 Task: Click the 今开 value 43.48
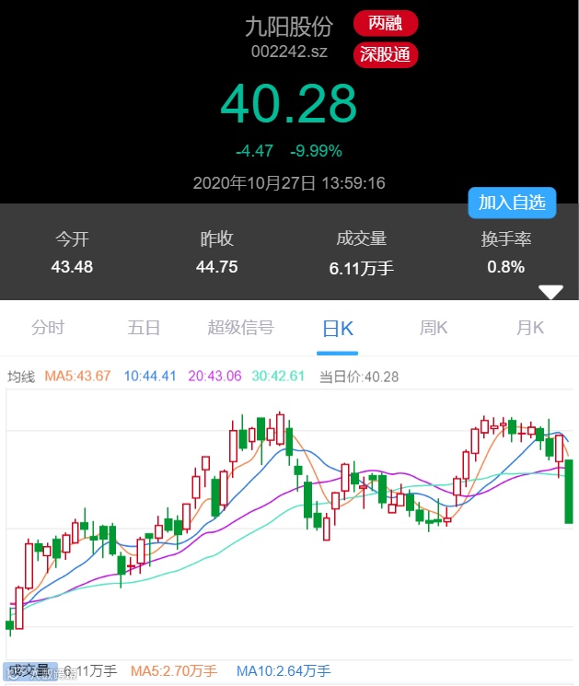(72, 267)
